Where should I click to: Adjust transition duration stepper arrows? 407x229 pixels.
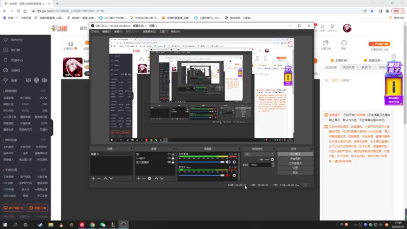[273, 165]
